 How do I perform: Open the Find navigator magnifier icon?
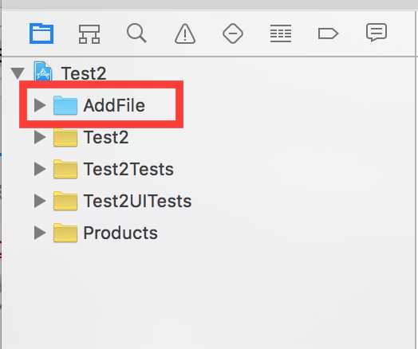136,33
